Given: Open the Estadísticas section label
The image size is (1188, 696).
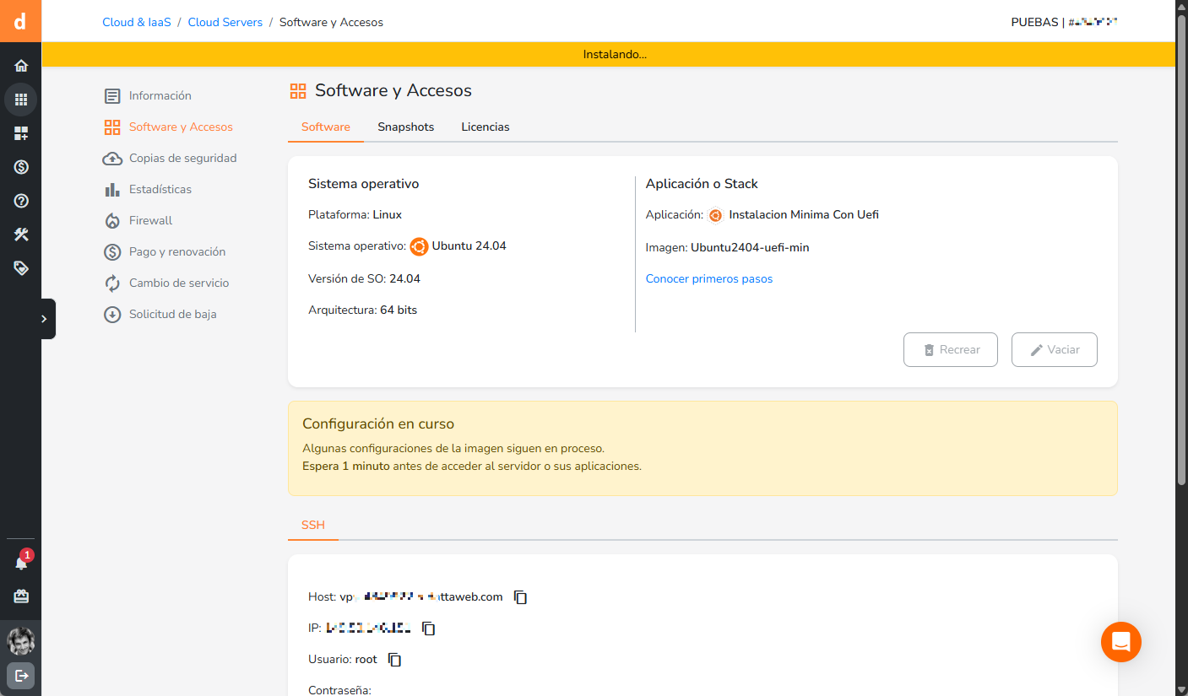Looking at the screenshot, I should coord(160,190).
